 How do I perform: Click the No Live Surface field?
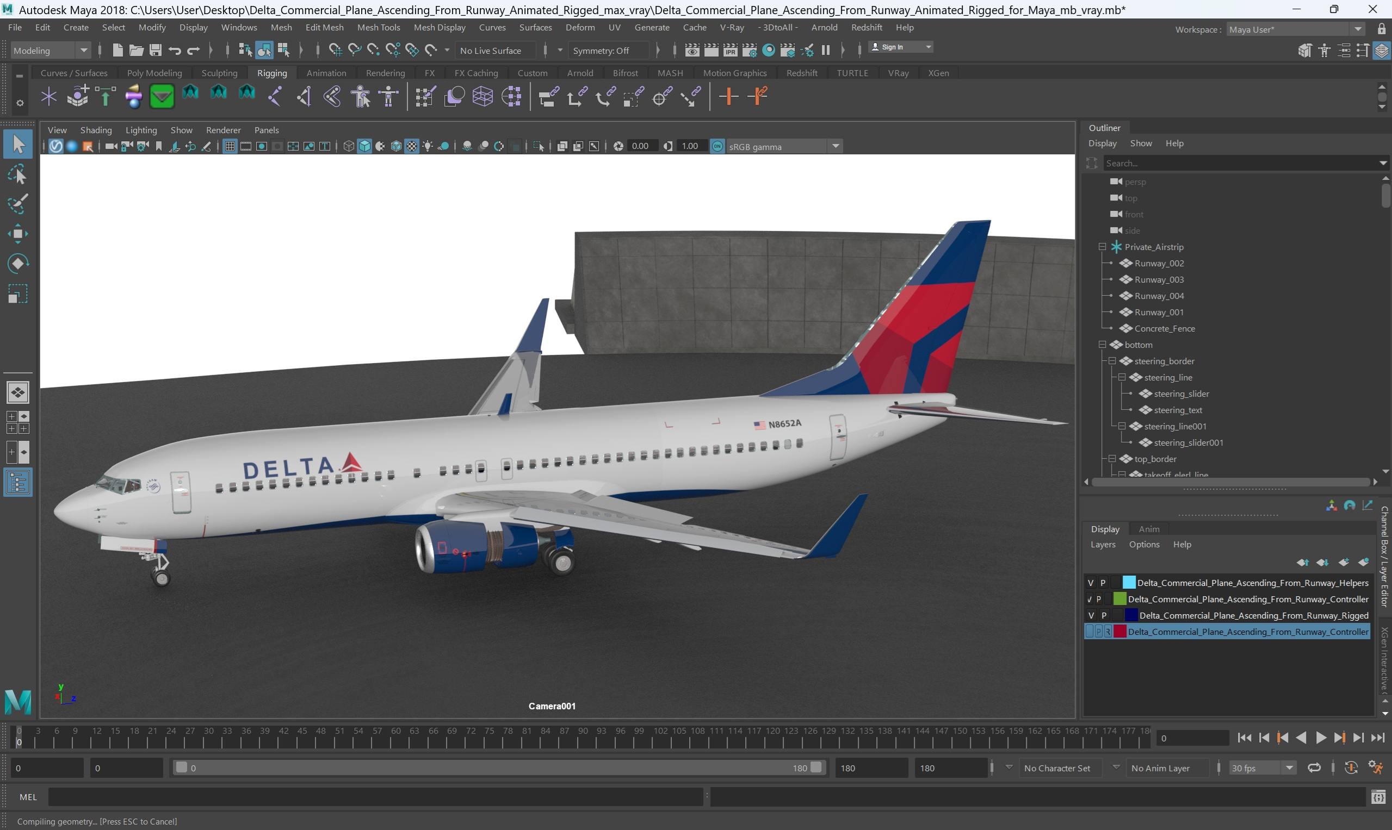[x=495, y=51]
